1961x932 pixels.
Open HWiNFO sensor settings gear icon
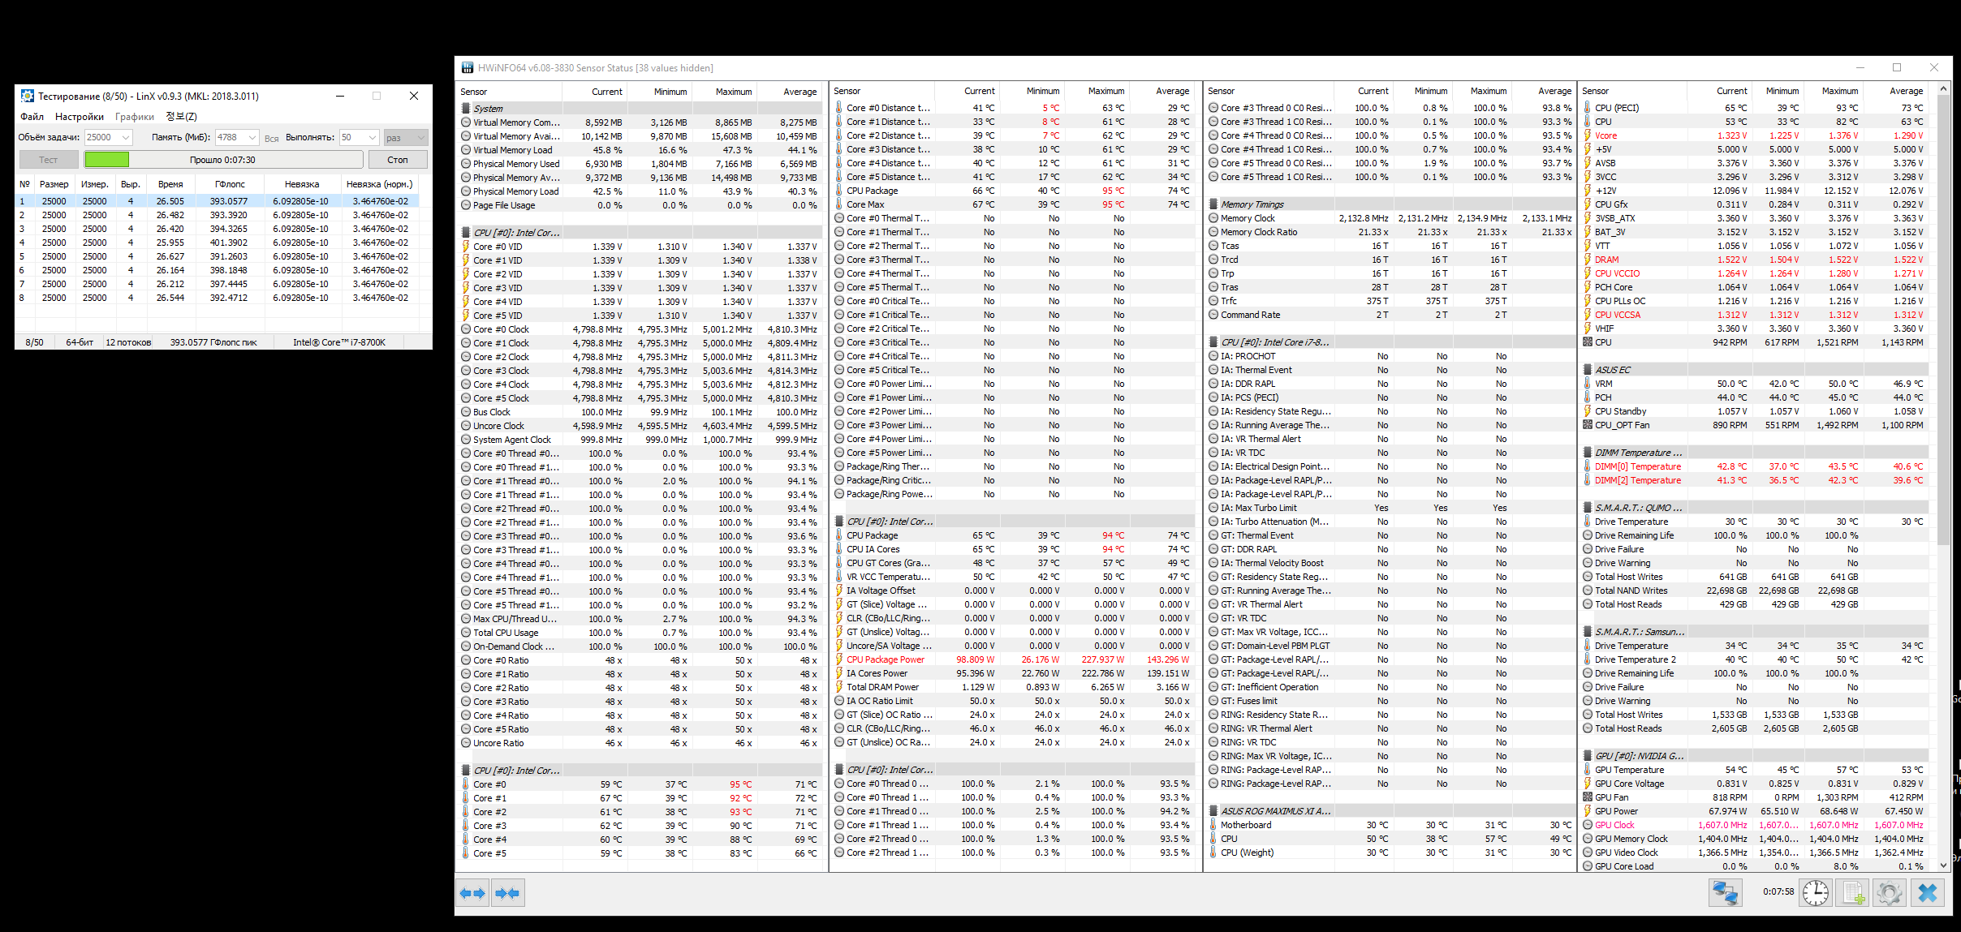click(x=1890, y=893)
